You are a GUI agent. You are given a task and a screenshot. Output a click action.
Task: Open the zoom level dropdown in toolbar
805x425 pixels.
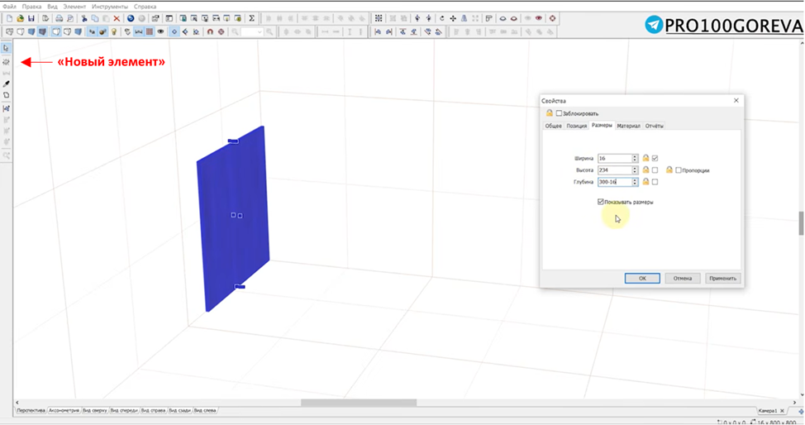[x=252, y=32]
